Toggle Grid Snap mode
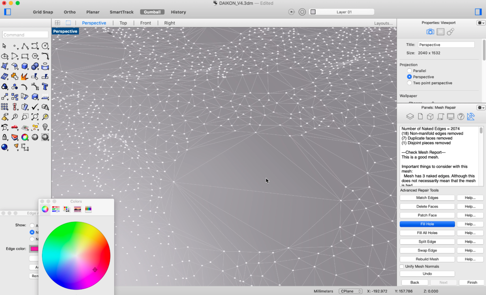 point(43,12)
